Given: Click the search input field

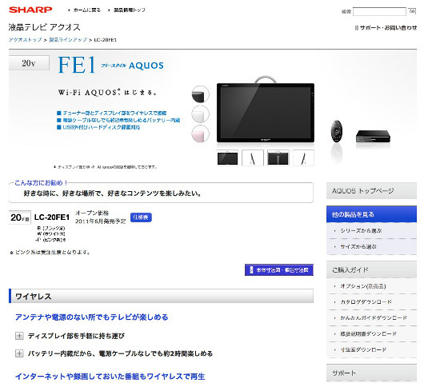Looking at the screenshot, I should pyautogui.click(x=379, y=11).
